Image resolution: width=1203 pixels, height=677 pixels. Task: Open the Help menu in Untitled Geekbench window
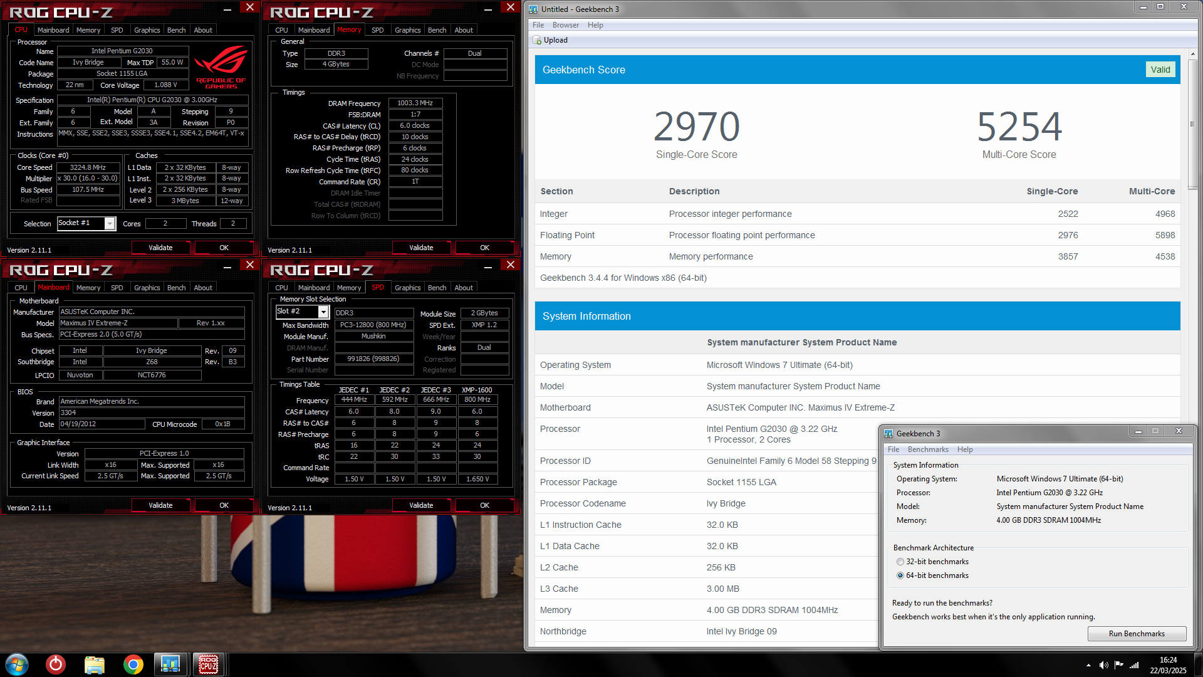pyautogui.click(x=595, y=25)
